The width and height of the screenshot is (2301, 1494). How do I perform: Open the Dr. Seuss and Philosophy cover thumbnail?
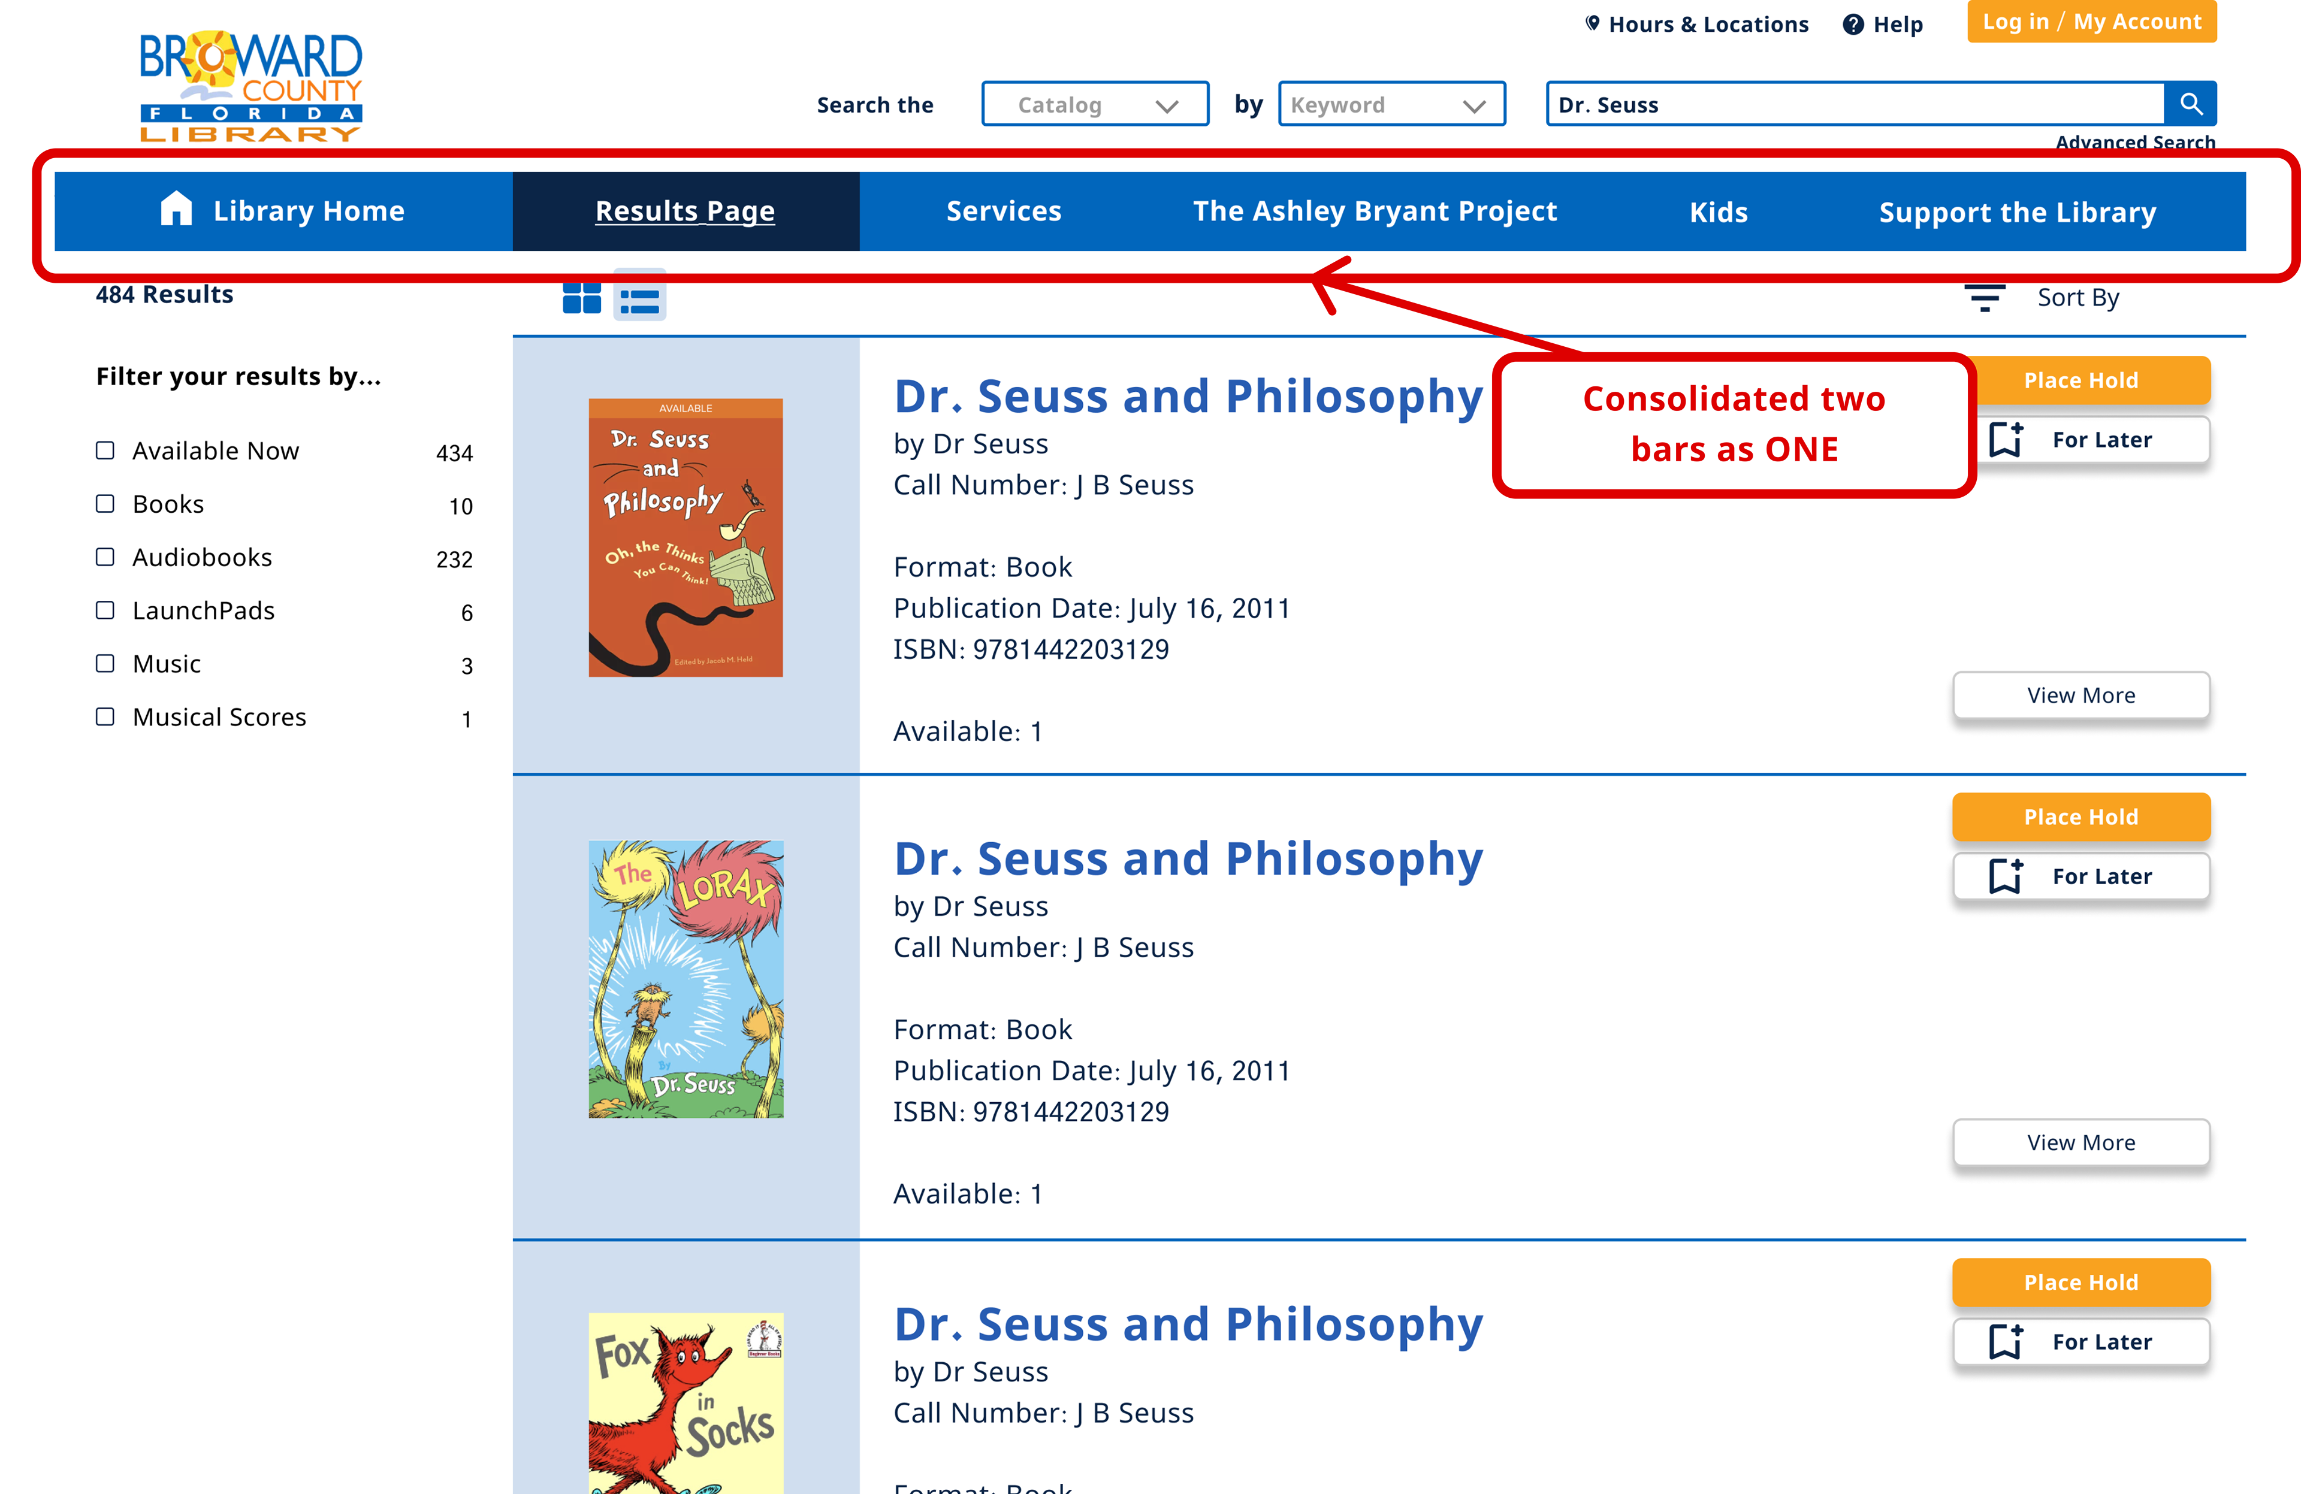[686, 537]
